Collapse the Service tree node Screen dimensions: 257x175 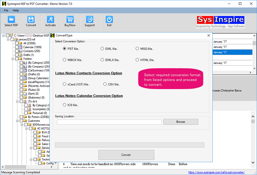[x=31, y=148]
